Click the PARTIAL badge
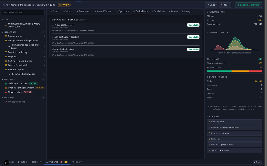The height and width of the screenshot is (166, 267). (x=40, y=88)
